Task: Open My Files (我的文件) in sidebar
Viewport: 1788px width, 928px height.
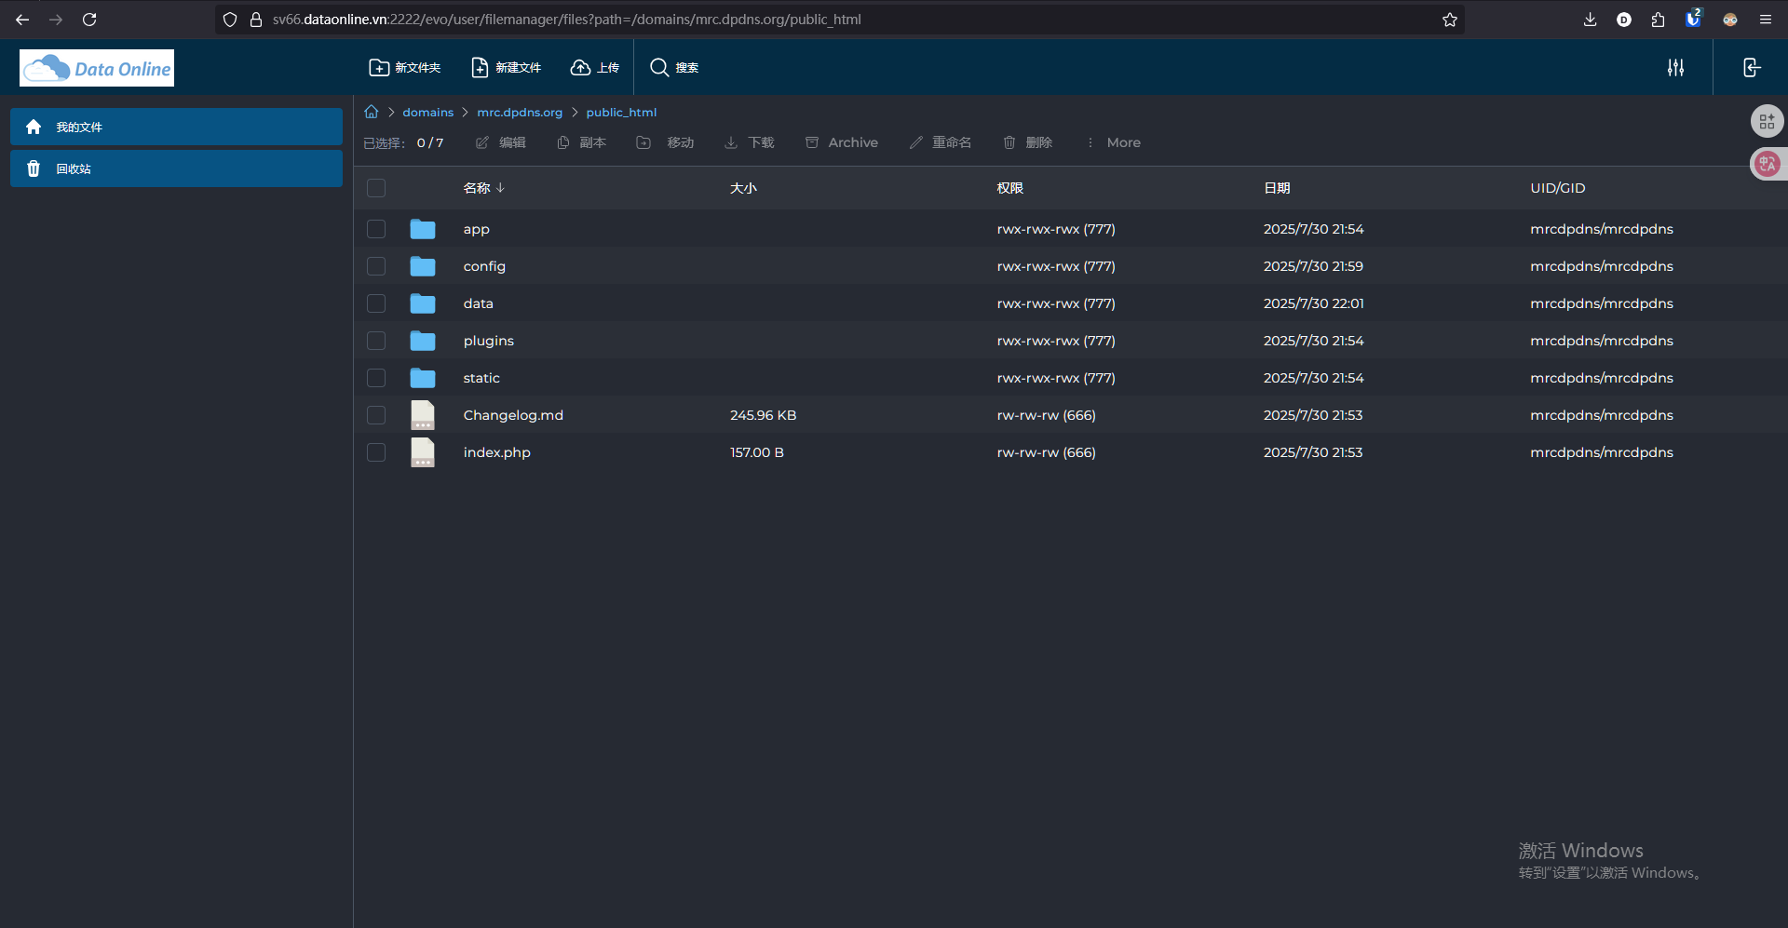Action: click(x=176, y=127)
